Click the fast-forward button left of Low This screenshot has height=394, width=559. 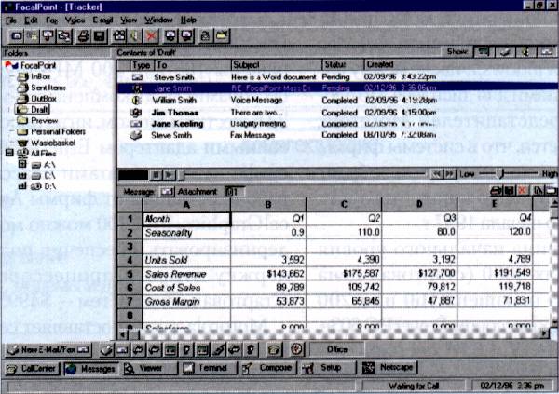click(x=450, y=174)
